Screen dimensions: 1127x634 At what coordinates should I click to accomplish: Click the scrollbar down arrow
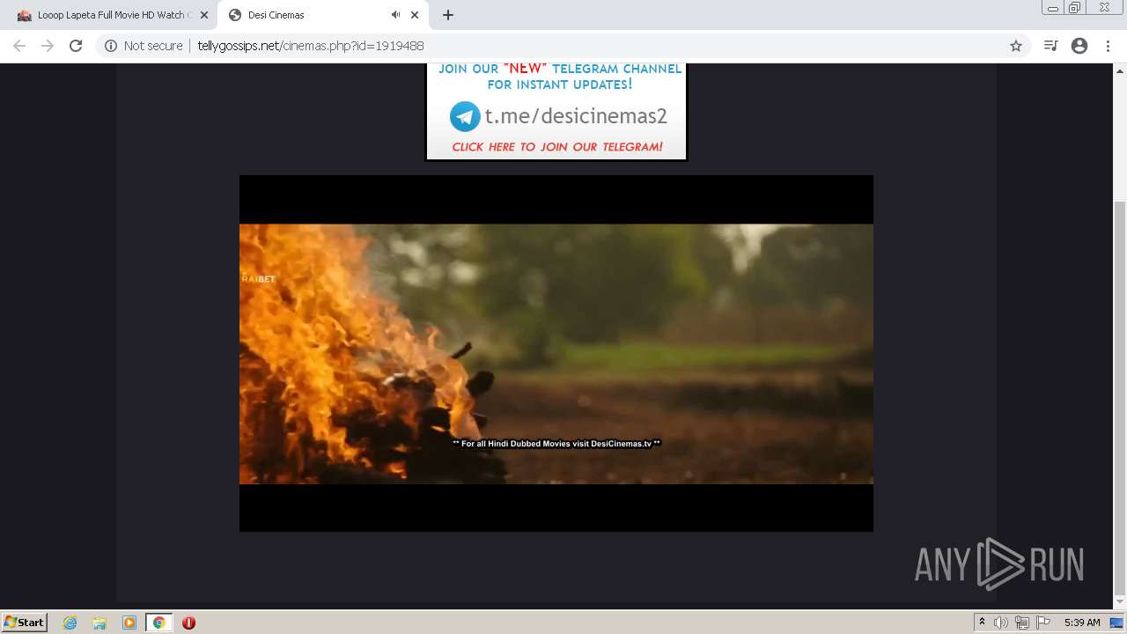click(1120, 603)
